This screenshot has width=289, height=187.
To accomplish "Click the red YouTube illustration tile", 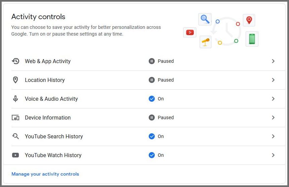I will pyautogui.click(x=190, y=33).
